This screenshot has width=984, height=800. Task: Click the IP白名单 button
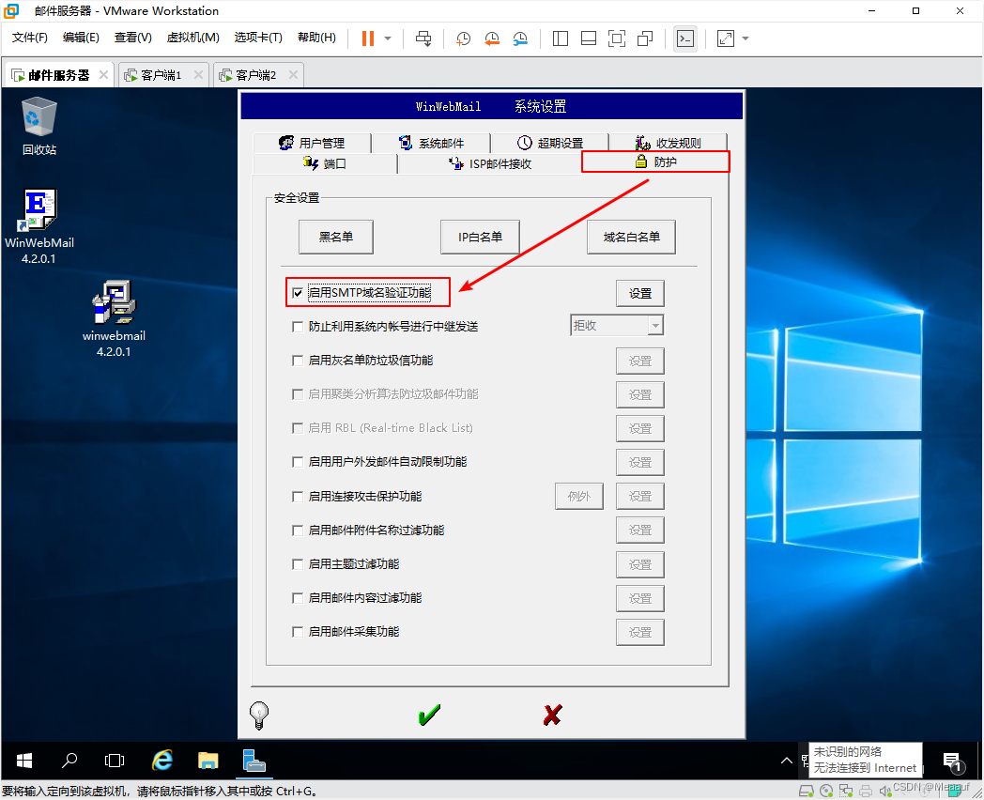[480, 238]
